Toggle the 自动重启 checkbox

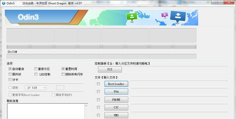tap(10, 69)
